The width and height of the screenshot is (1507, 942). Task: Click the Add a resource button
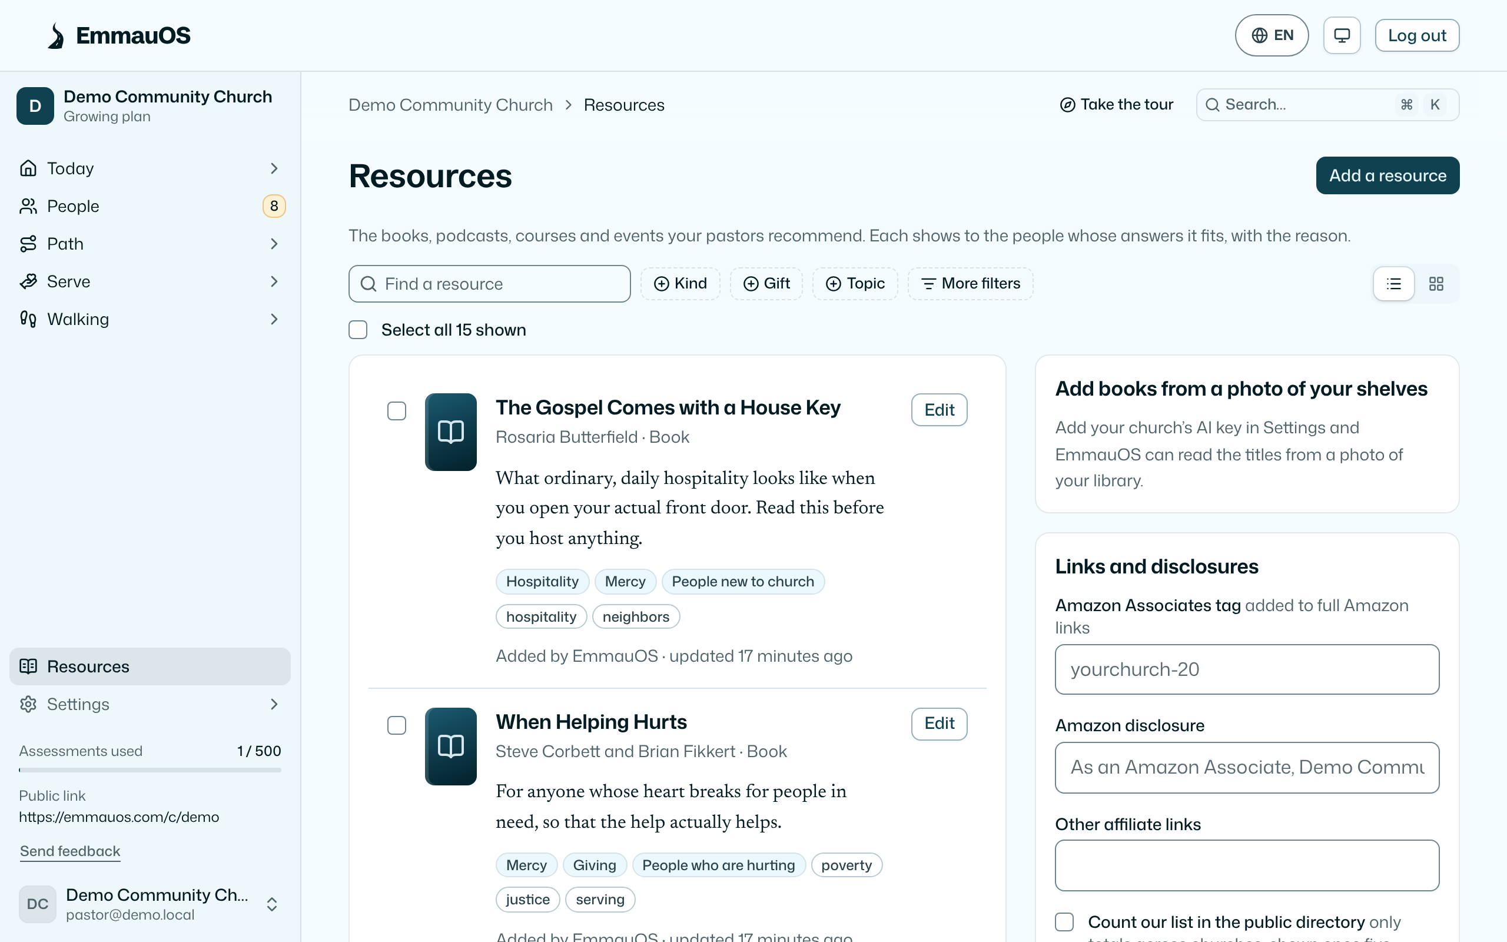[x=1387, y=175]
